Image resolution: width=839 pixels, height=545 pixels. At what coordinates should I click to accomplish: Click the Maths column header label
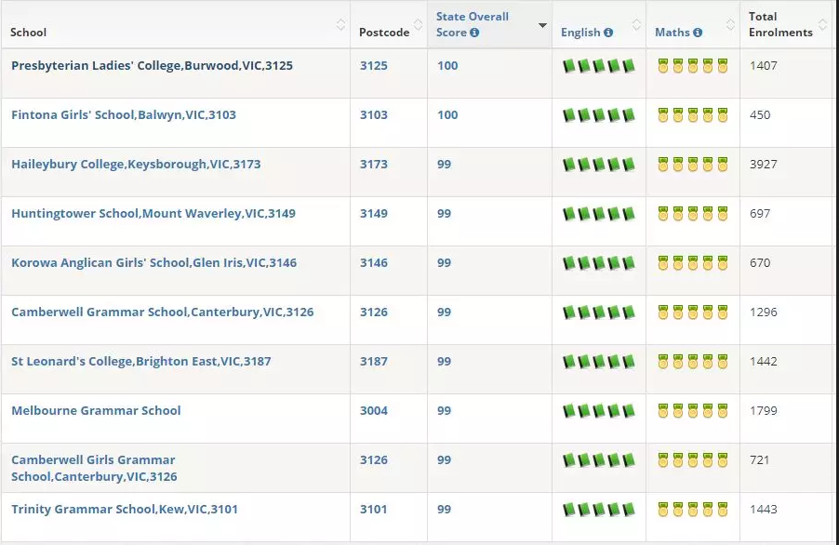pos(673,33)
